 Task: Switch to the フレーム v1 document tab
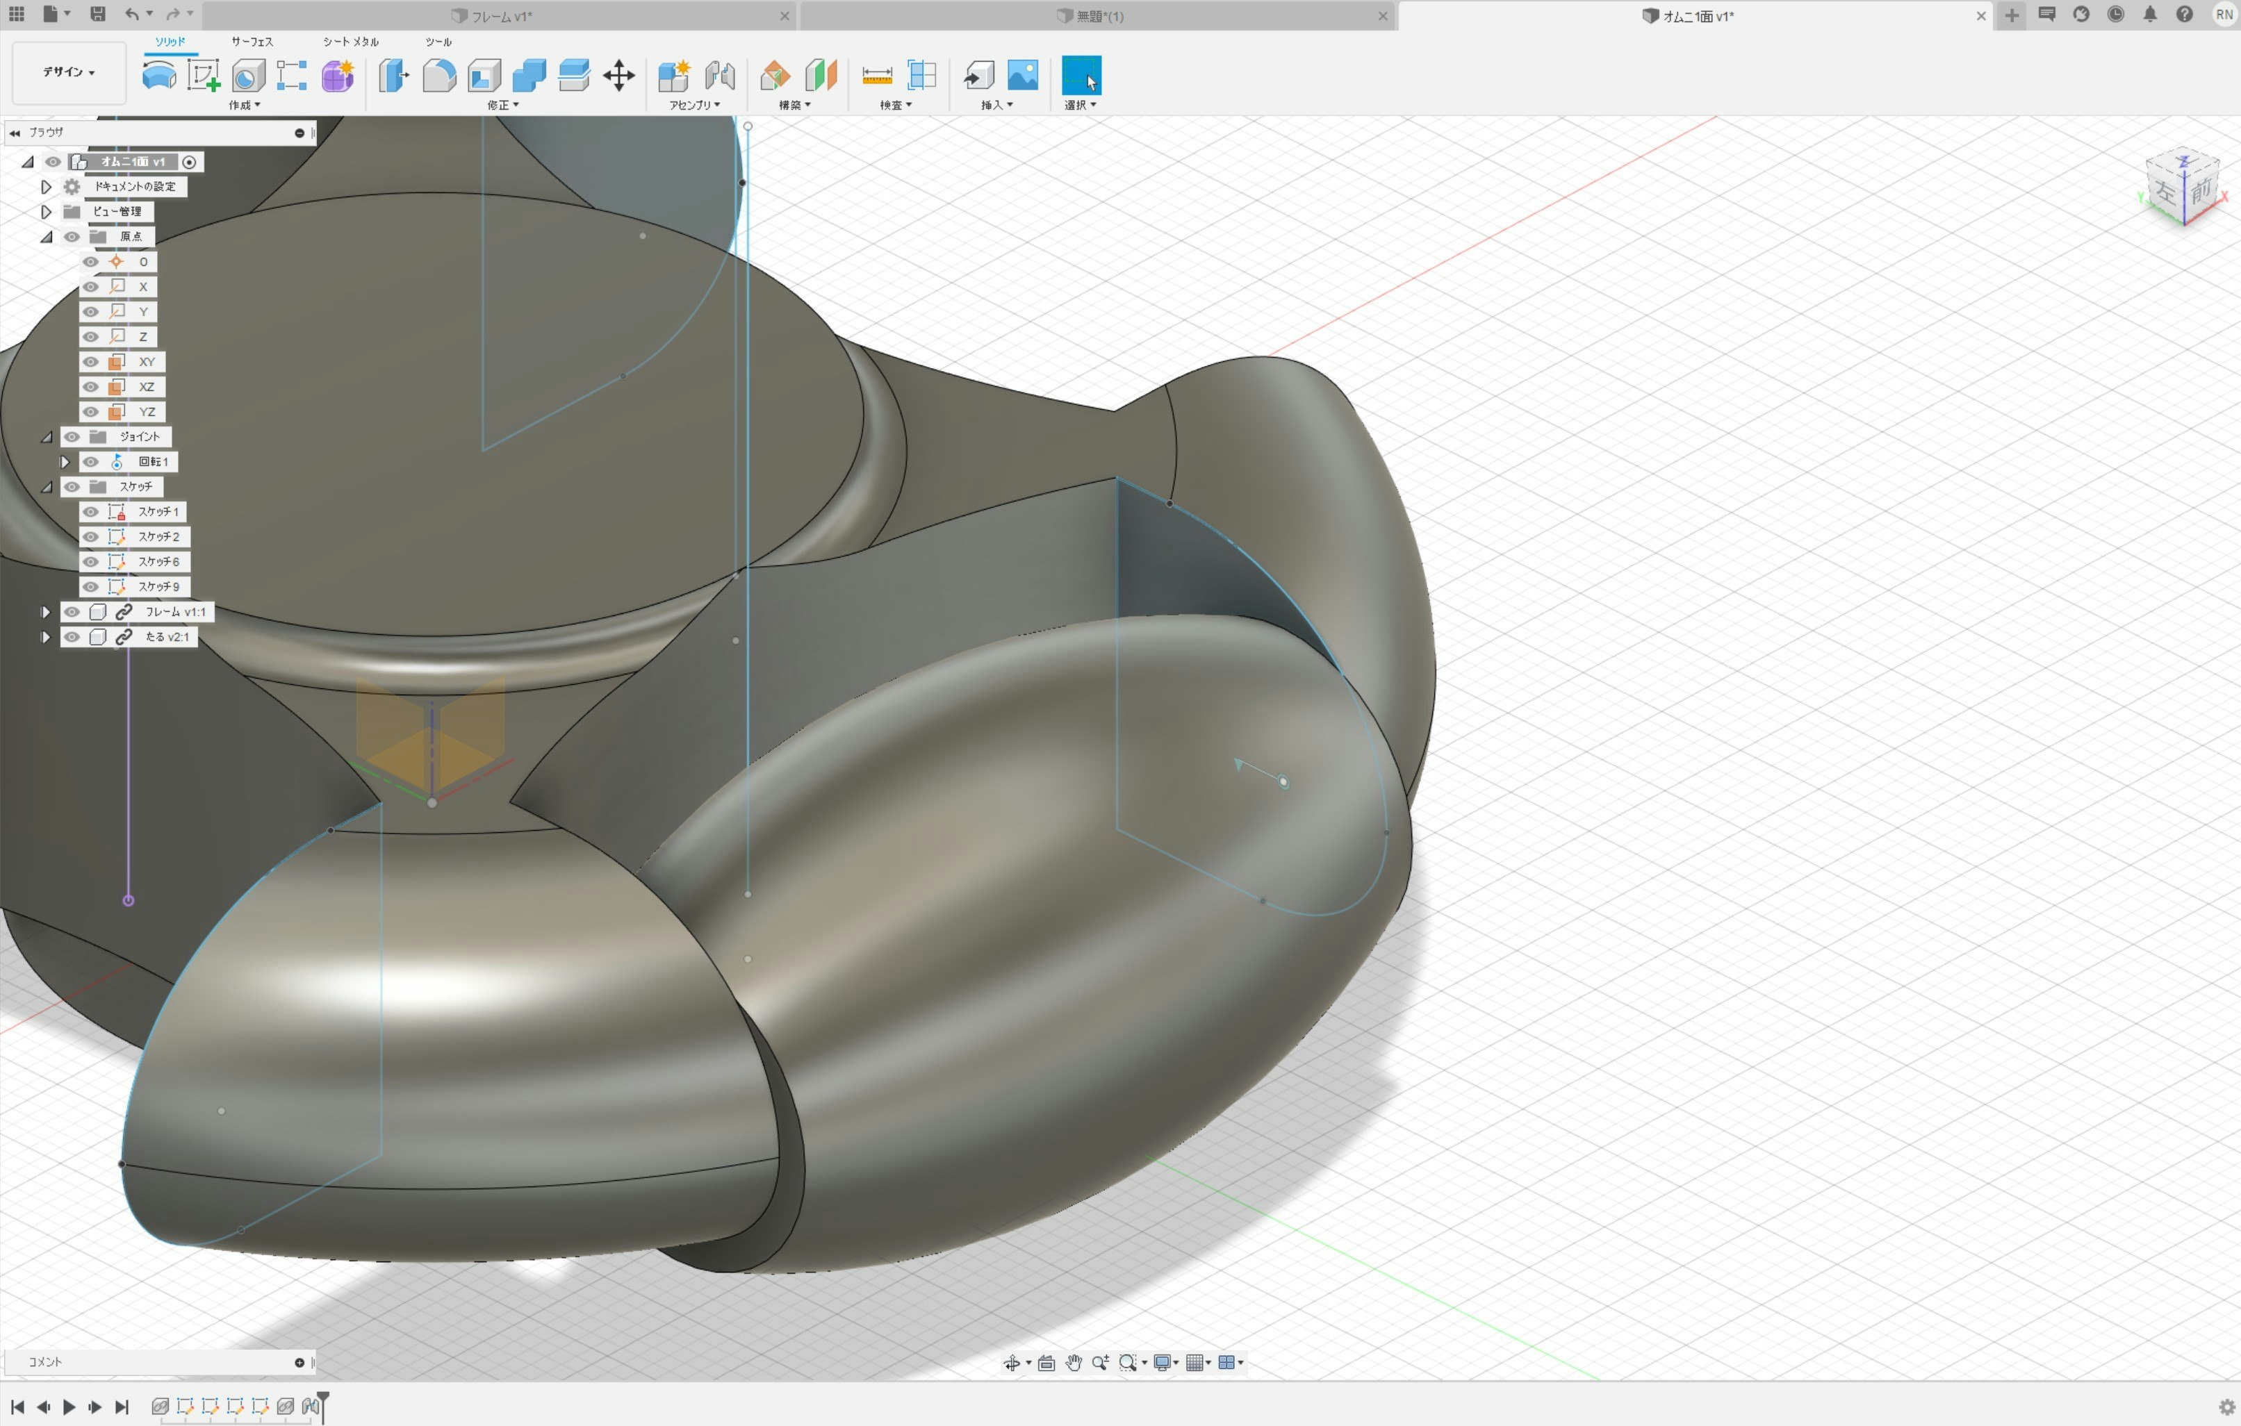501,16
